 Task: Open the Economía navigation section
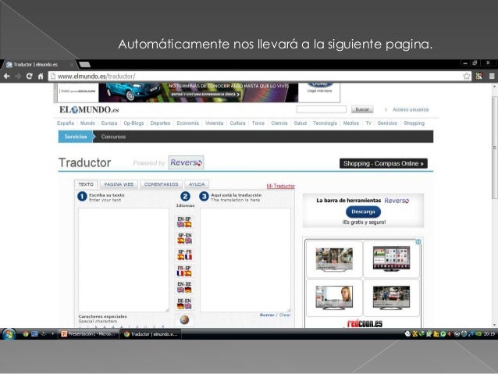[187, 123]
